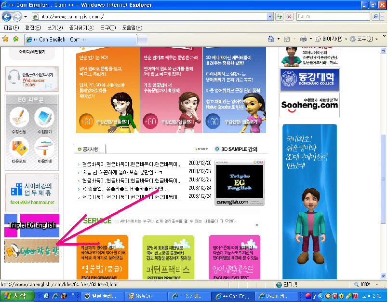
Task: Click the search box in the toolbar
Action: tap(334, 16)
